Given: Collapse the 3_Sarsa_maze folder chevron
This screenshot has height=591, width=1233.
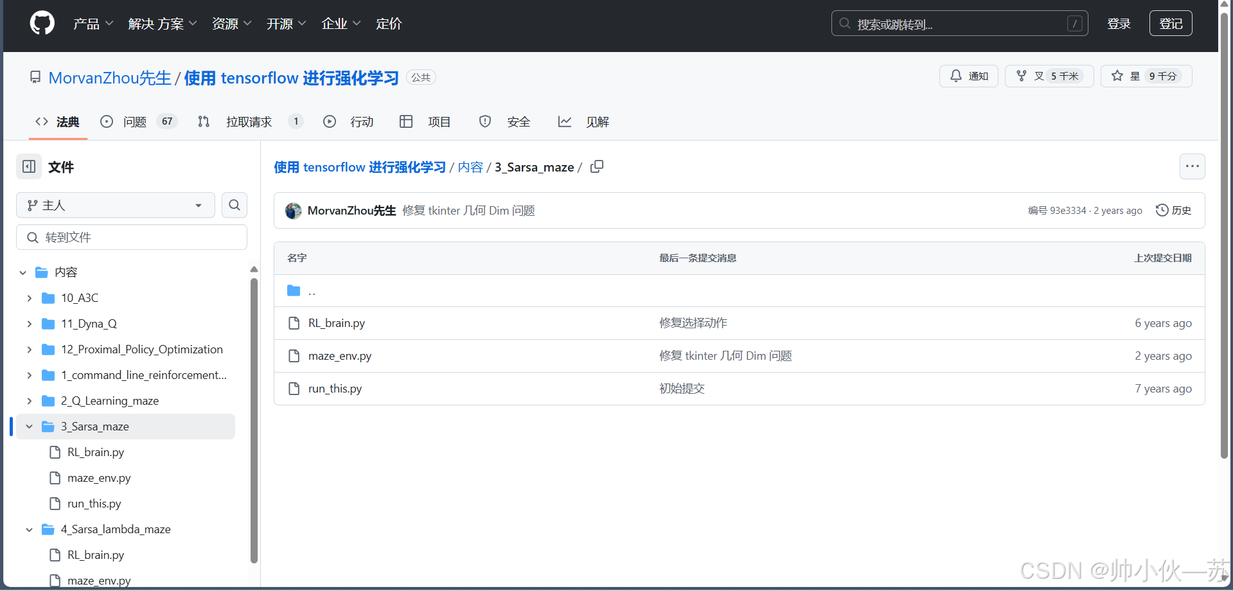Looking at the screenshot, I should point(30,427).
